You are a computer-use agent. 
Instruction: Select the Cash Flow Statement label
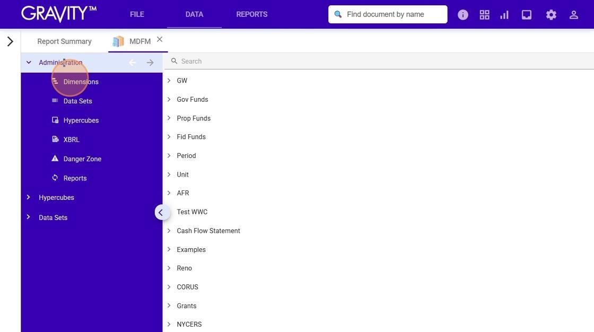click(208, 231)
